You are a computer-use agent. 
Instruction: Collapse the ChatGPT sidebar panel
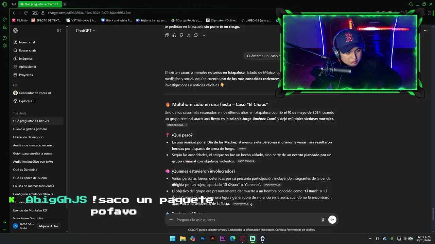59,30
